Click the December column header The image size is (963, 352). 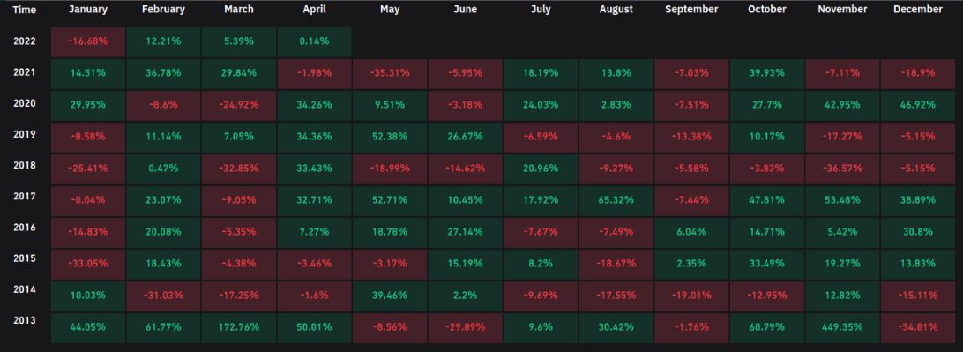917,10
